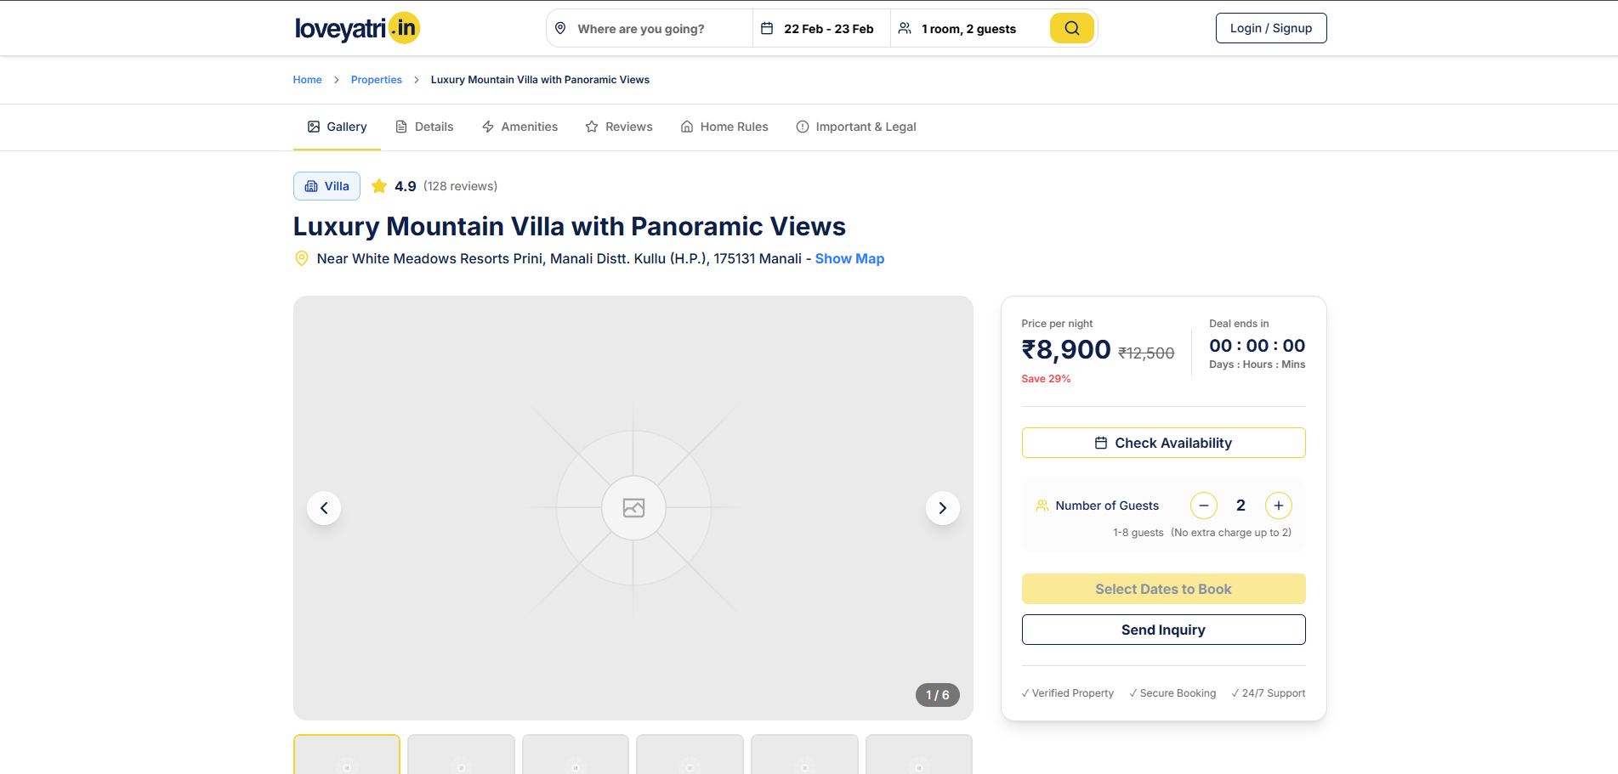This screenshot has height=774, width=1618.
Task: Switch to the Amenities tab
Action: [519, 127]
